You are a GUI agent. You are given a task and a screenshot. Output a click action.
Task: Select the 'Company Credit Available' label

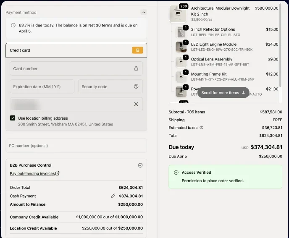(34, 217)
